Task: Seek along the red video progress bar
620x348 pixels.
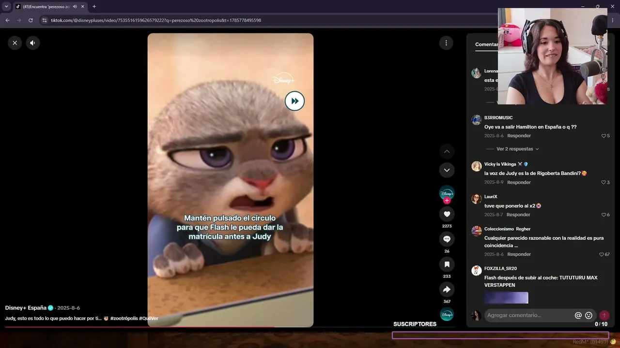Action: pyautogui.click(x=230, y=327)
